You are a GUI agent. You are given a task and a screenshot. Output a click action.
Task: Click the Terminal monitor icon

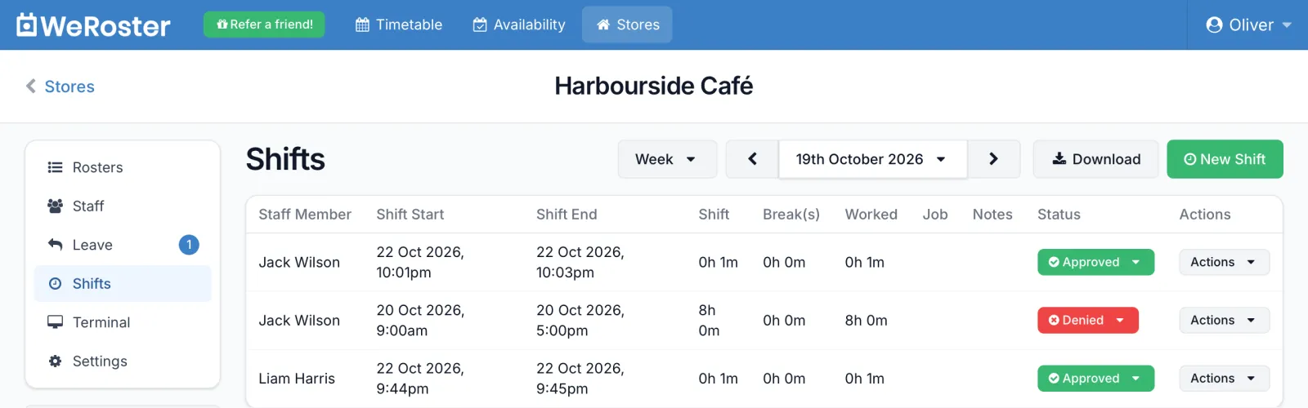pyautogui.click(x=55, y=322)
